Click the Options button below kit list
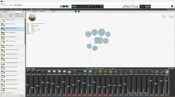This screenshot has width=175, height=97. 22,95
